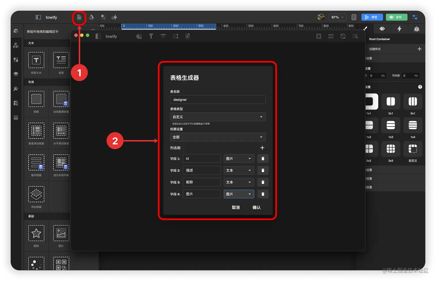Image resolution: width=436 pixels, height=281 pixels.
Task: Open the sliders settings icon at top right
Action: [415, 17]
